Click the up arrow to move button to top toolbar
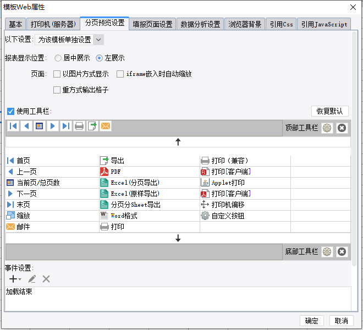 tap(178, 142)
